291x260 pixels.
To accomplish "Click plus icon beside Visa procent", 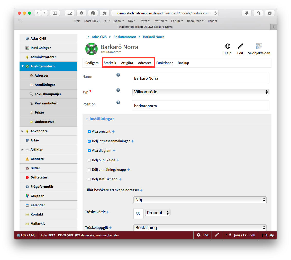I will click(113, 132).
